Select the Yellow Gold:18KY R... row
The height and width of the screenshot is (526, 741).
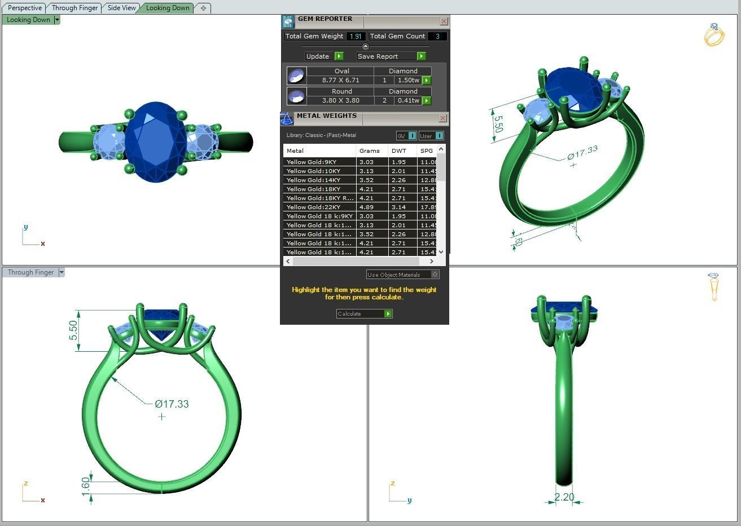pos(360,198)
